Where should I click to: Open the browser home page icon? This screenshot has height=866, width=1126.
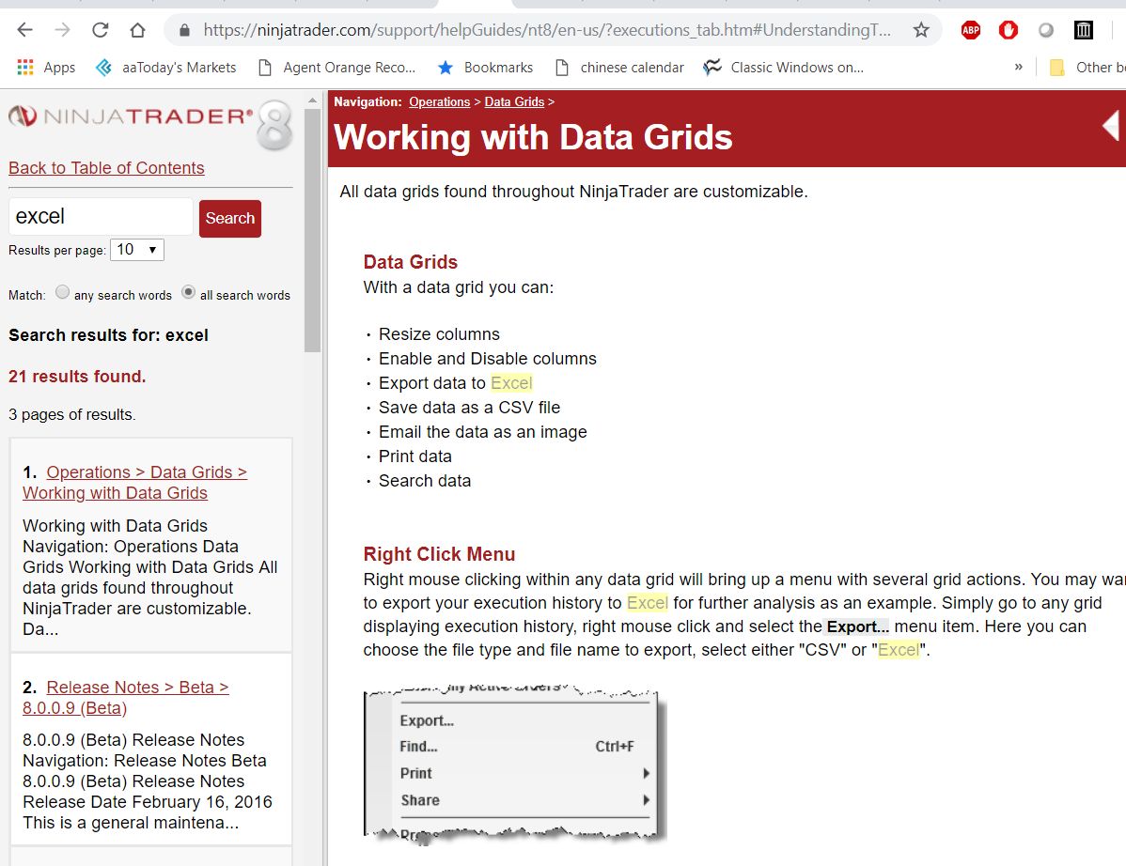[x=137, y=30]
